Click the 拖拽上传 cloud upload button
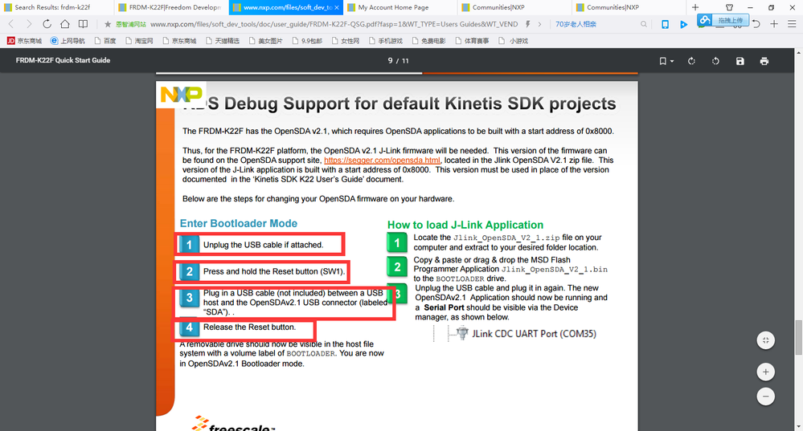 click(723, 20)
